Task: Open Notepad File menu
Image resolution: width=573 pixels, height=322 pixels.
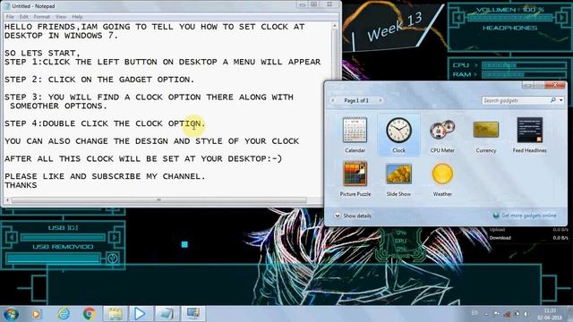Action: click(10, 17)
